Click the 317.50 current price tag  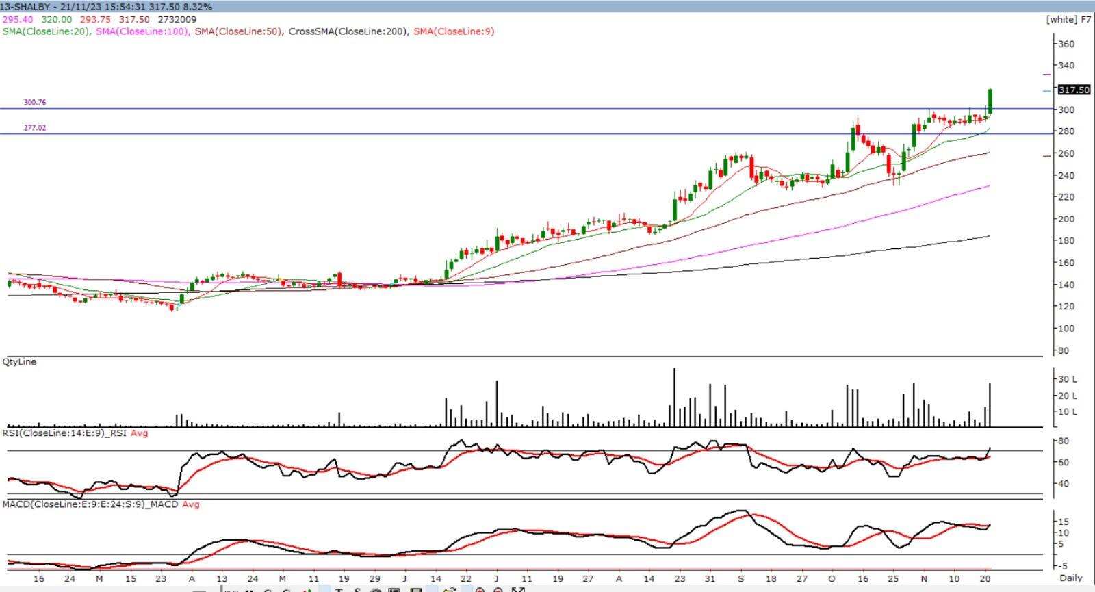(1074, 90)
